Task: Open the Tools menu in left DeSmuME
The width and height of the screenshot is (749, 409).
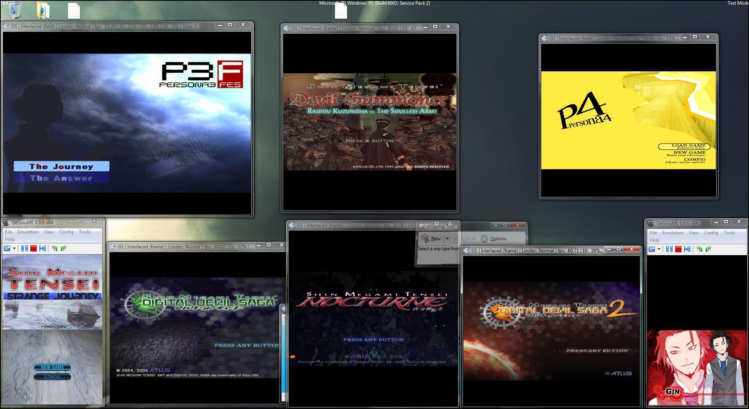Action: (x=84, y=232)
